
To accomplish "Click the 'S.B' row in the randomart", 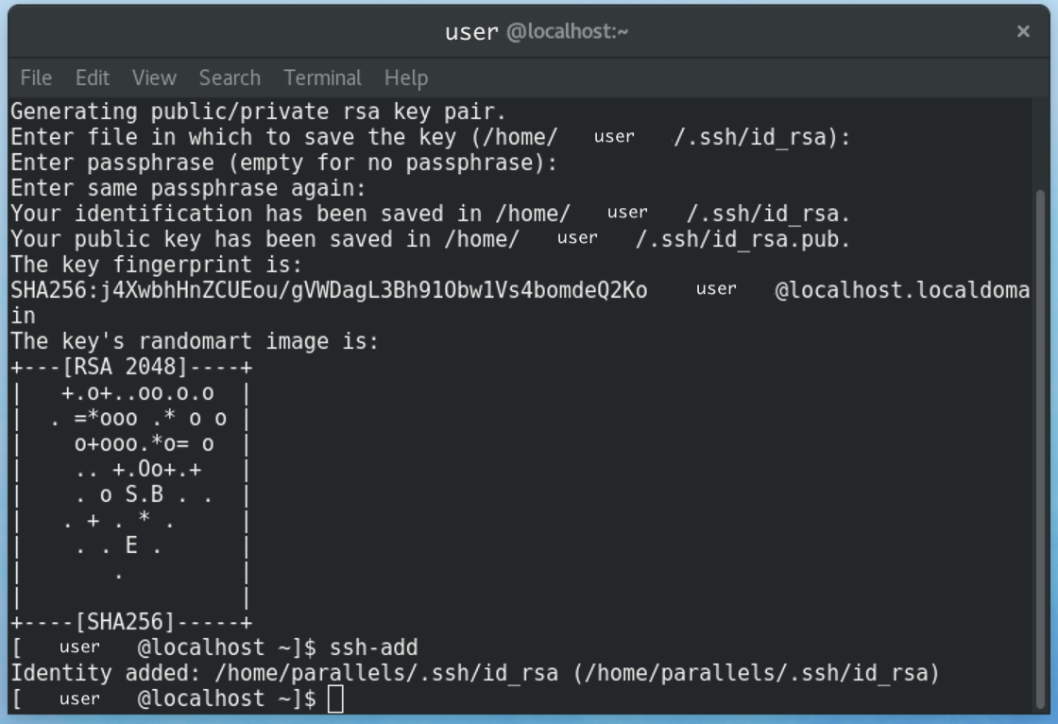I will click(144, 494).
